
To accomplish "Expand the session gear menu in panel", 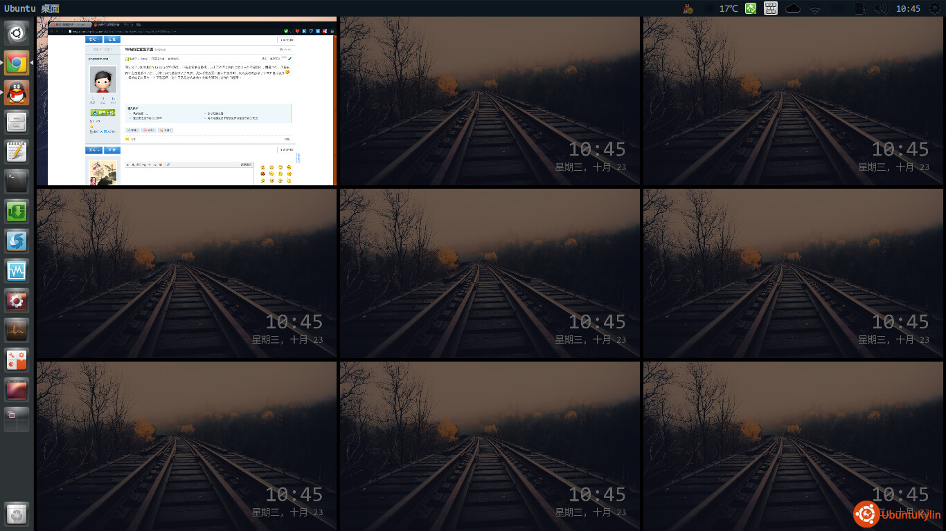I will coord(934,8).
